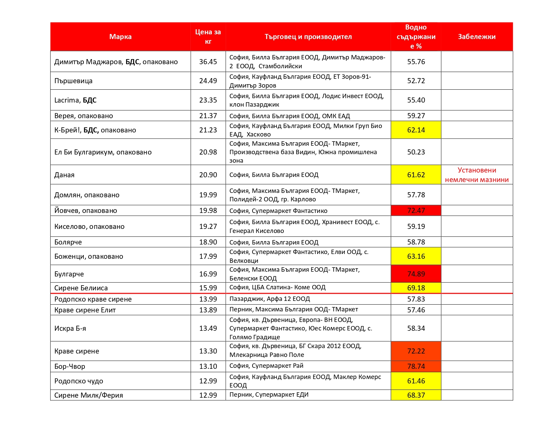Click the "Установени немлечни мазнини" note

pyautogui.click(x=477, y=175)
